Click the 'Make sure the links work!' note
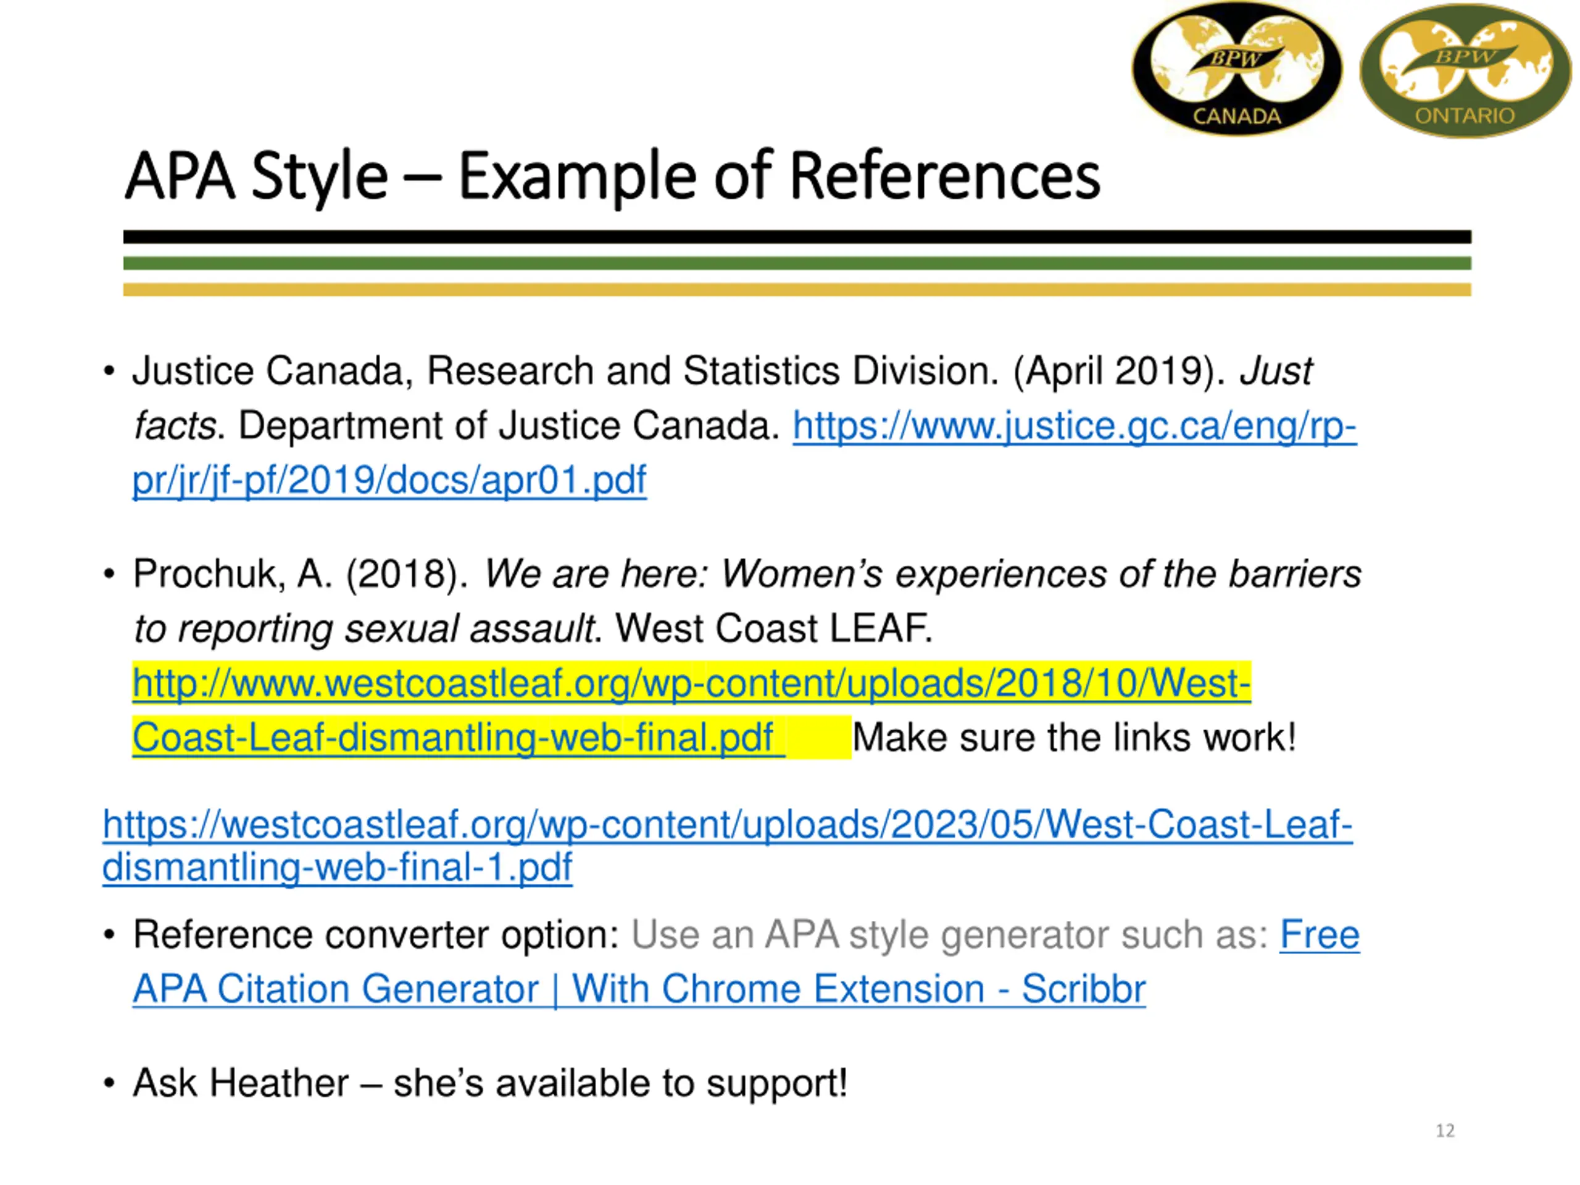 pos(1075,738)
